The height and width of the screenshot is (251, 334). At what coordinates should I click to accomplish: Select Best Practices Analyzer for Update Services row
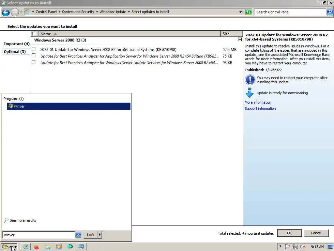pyautogui.click(x=129, y=63)
